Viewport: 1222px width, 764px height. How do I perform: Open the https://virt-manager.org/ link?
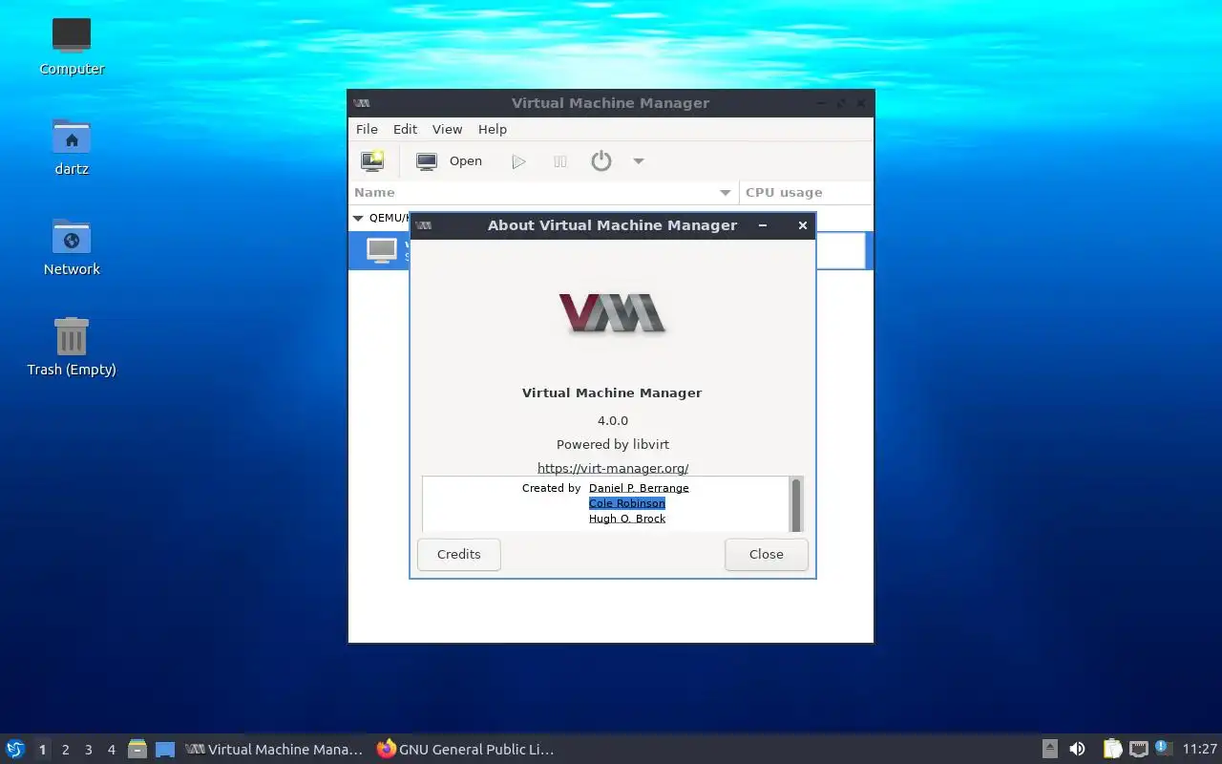pyautogui.click(x=613, y=468)
